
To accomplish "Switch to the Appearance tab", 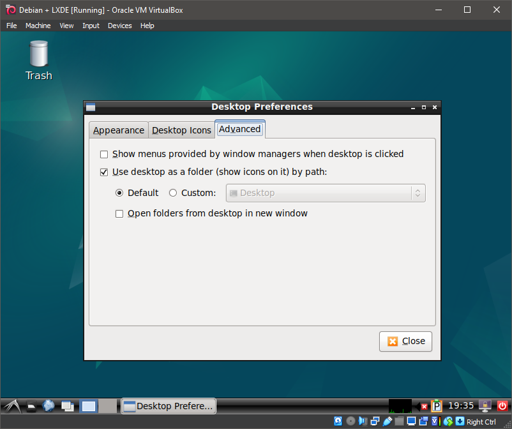I will click(x=118, y=130).
